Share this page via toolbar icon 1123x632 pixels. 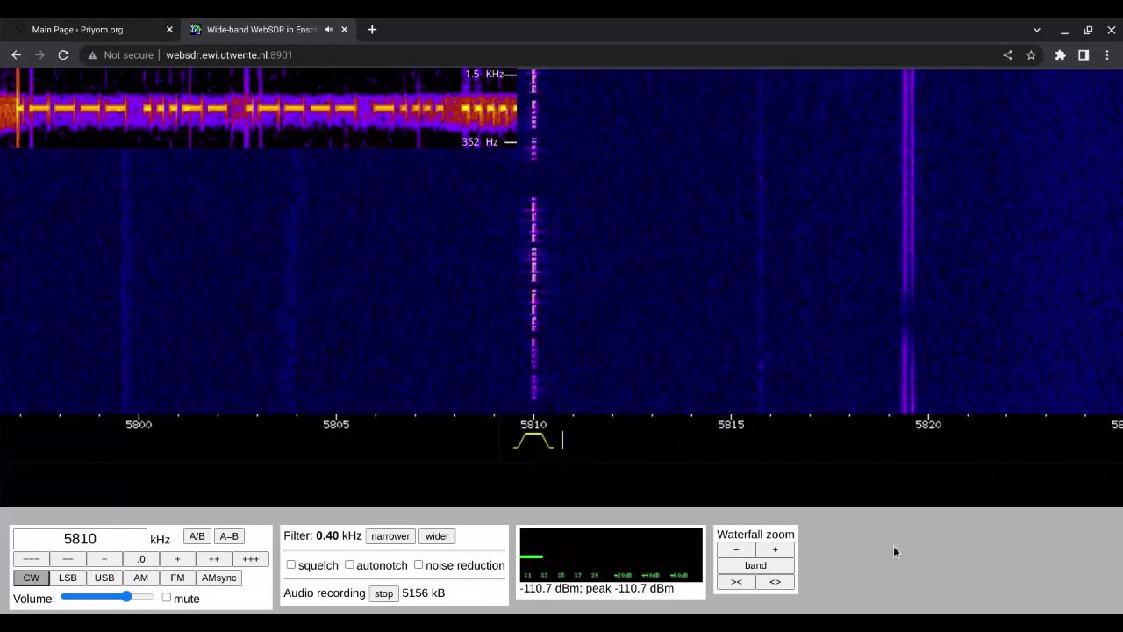coord(1007,54)
